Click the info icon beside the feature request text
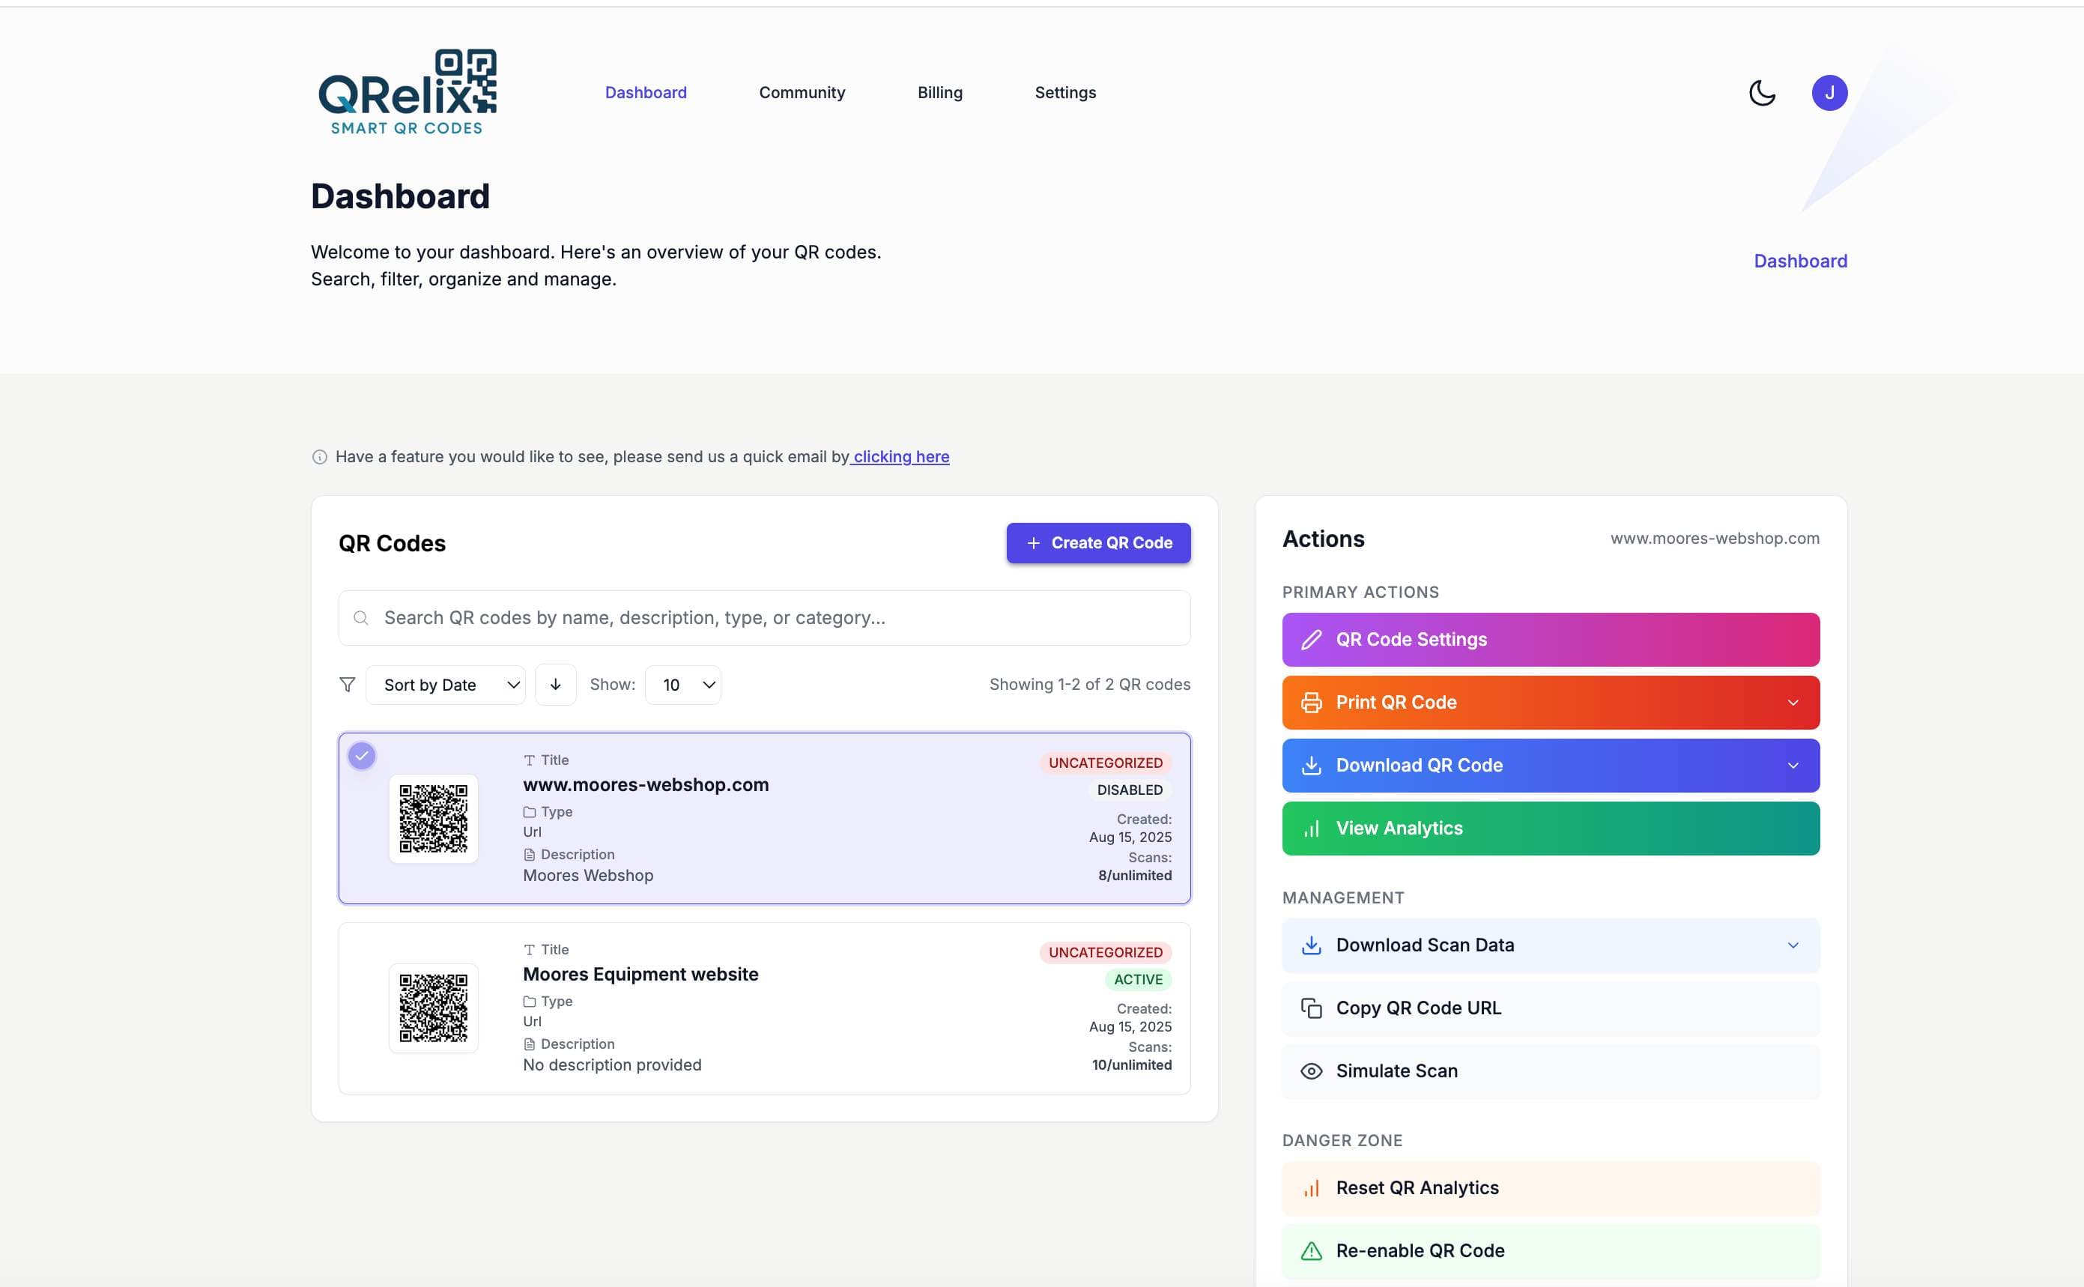This screenshot has width=2084, height=1287. point(320,456)
